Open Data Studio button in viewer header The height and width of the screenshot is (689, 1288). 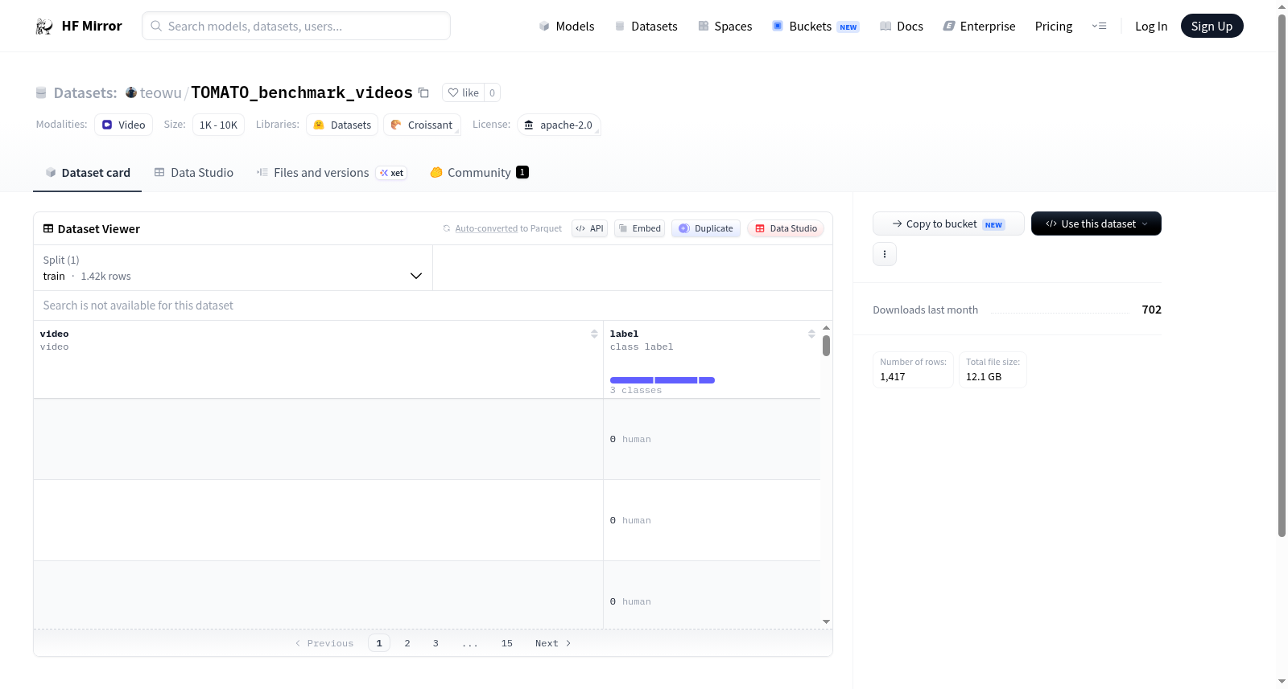click(786, 228)
